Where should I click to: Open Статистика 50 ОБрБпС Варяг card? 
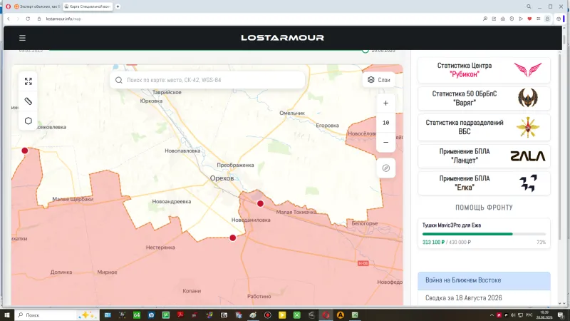[484, 98]
